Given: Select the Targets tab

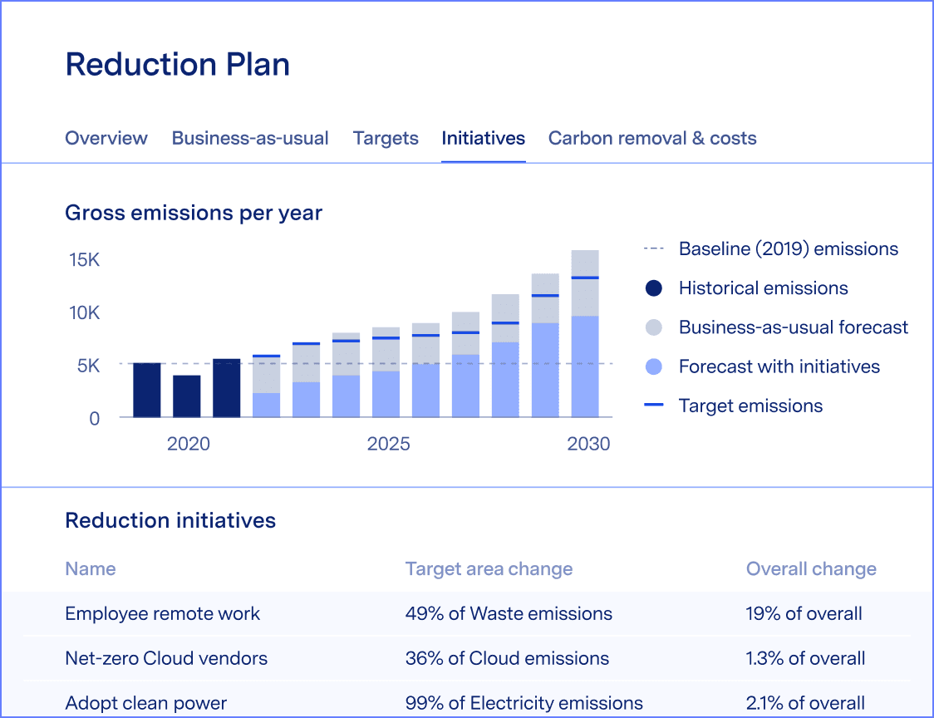Looking at the screenshot, I should point(386,138).
